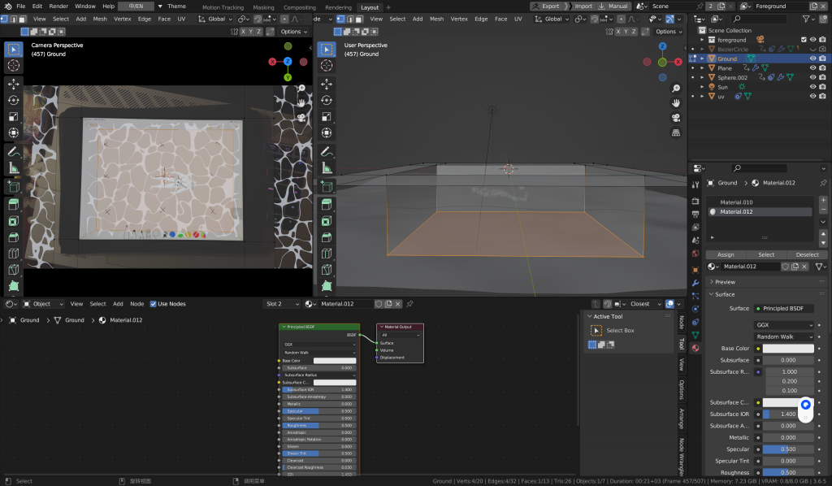Switch to the Compositing workspace tab
832x486 pixels.
300,7
